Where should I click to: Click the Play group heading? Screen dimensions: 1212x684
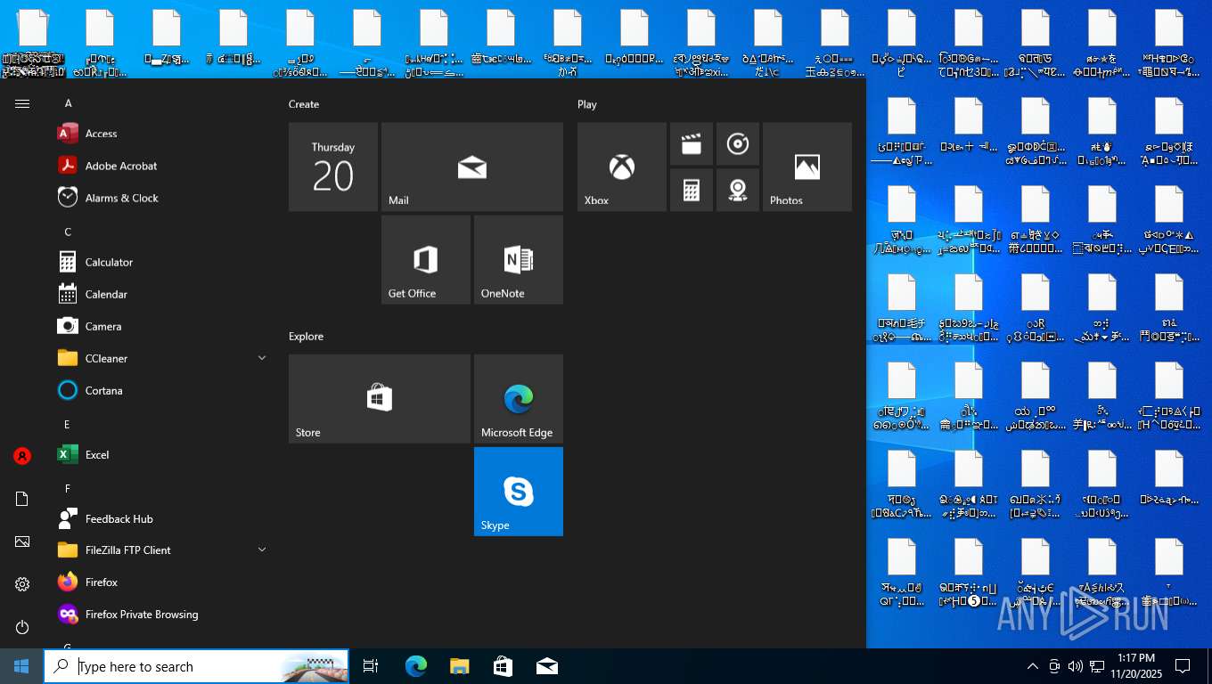click(x=587, y=104)
